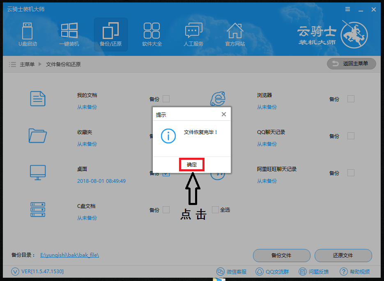The height and width of the screenshot is (281, 384).
Task: Check 备份 box for 阿里旺旺聊天记录
Action: tap(351, 173)
